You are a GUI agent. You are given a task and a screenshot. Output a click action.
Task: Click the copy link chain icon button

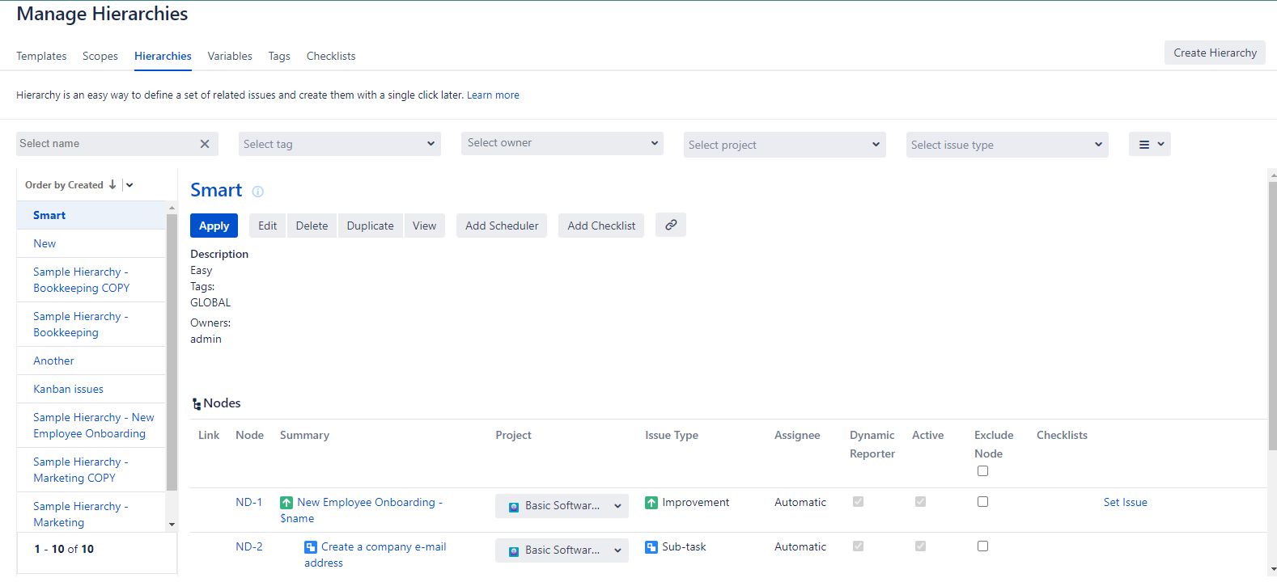(671, 226)
